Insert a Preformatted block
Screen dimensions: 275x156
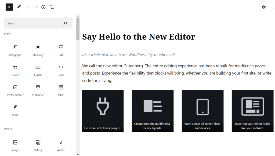pyautogui.click(x=15, y=91)
